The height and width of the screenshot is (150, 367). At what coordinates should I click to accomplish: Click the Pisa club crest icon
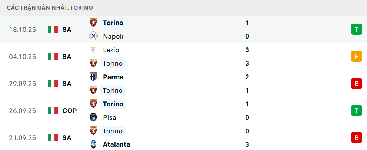click(x=93, y=117)
